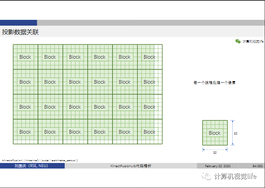This screenshot has height=188, width=265.
Task: Click the horizontal 32 dimension label under legend
Action: 215,152
